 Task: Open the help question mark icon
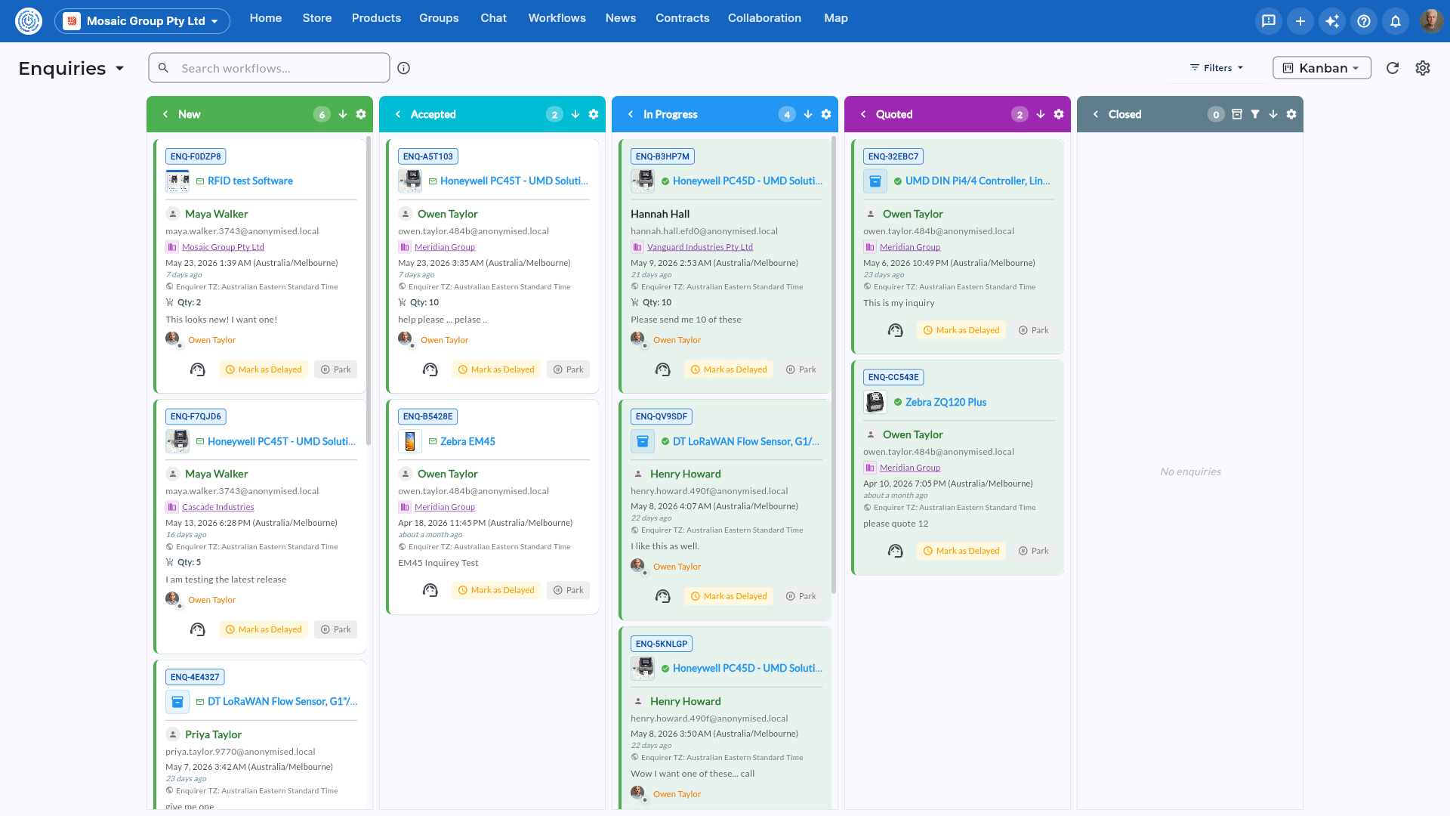(x=1364, y=21)
